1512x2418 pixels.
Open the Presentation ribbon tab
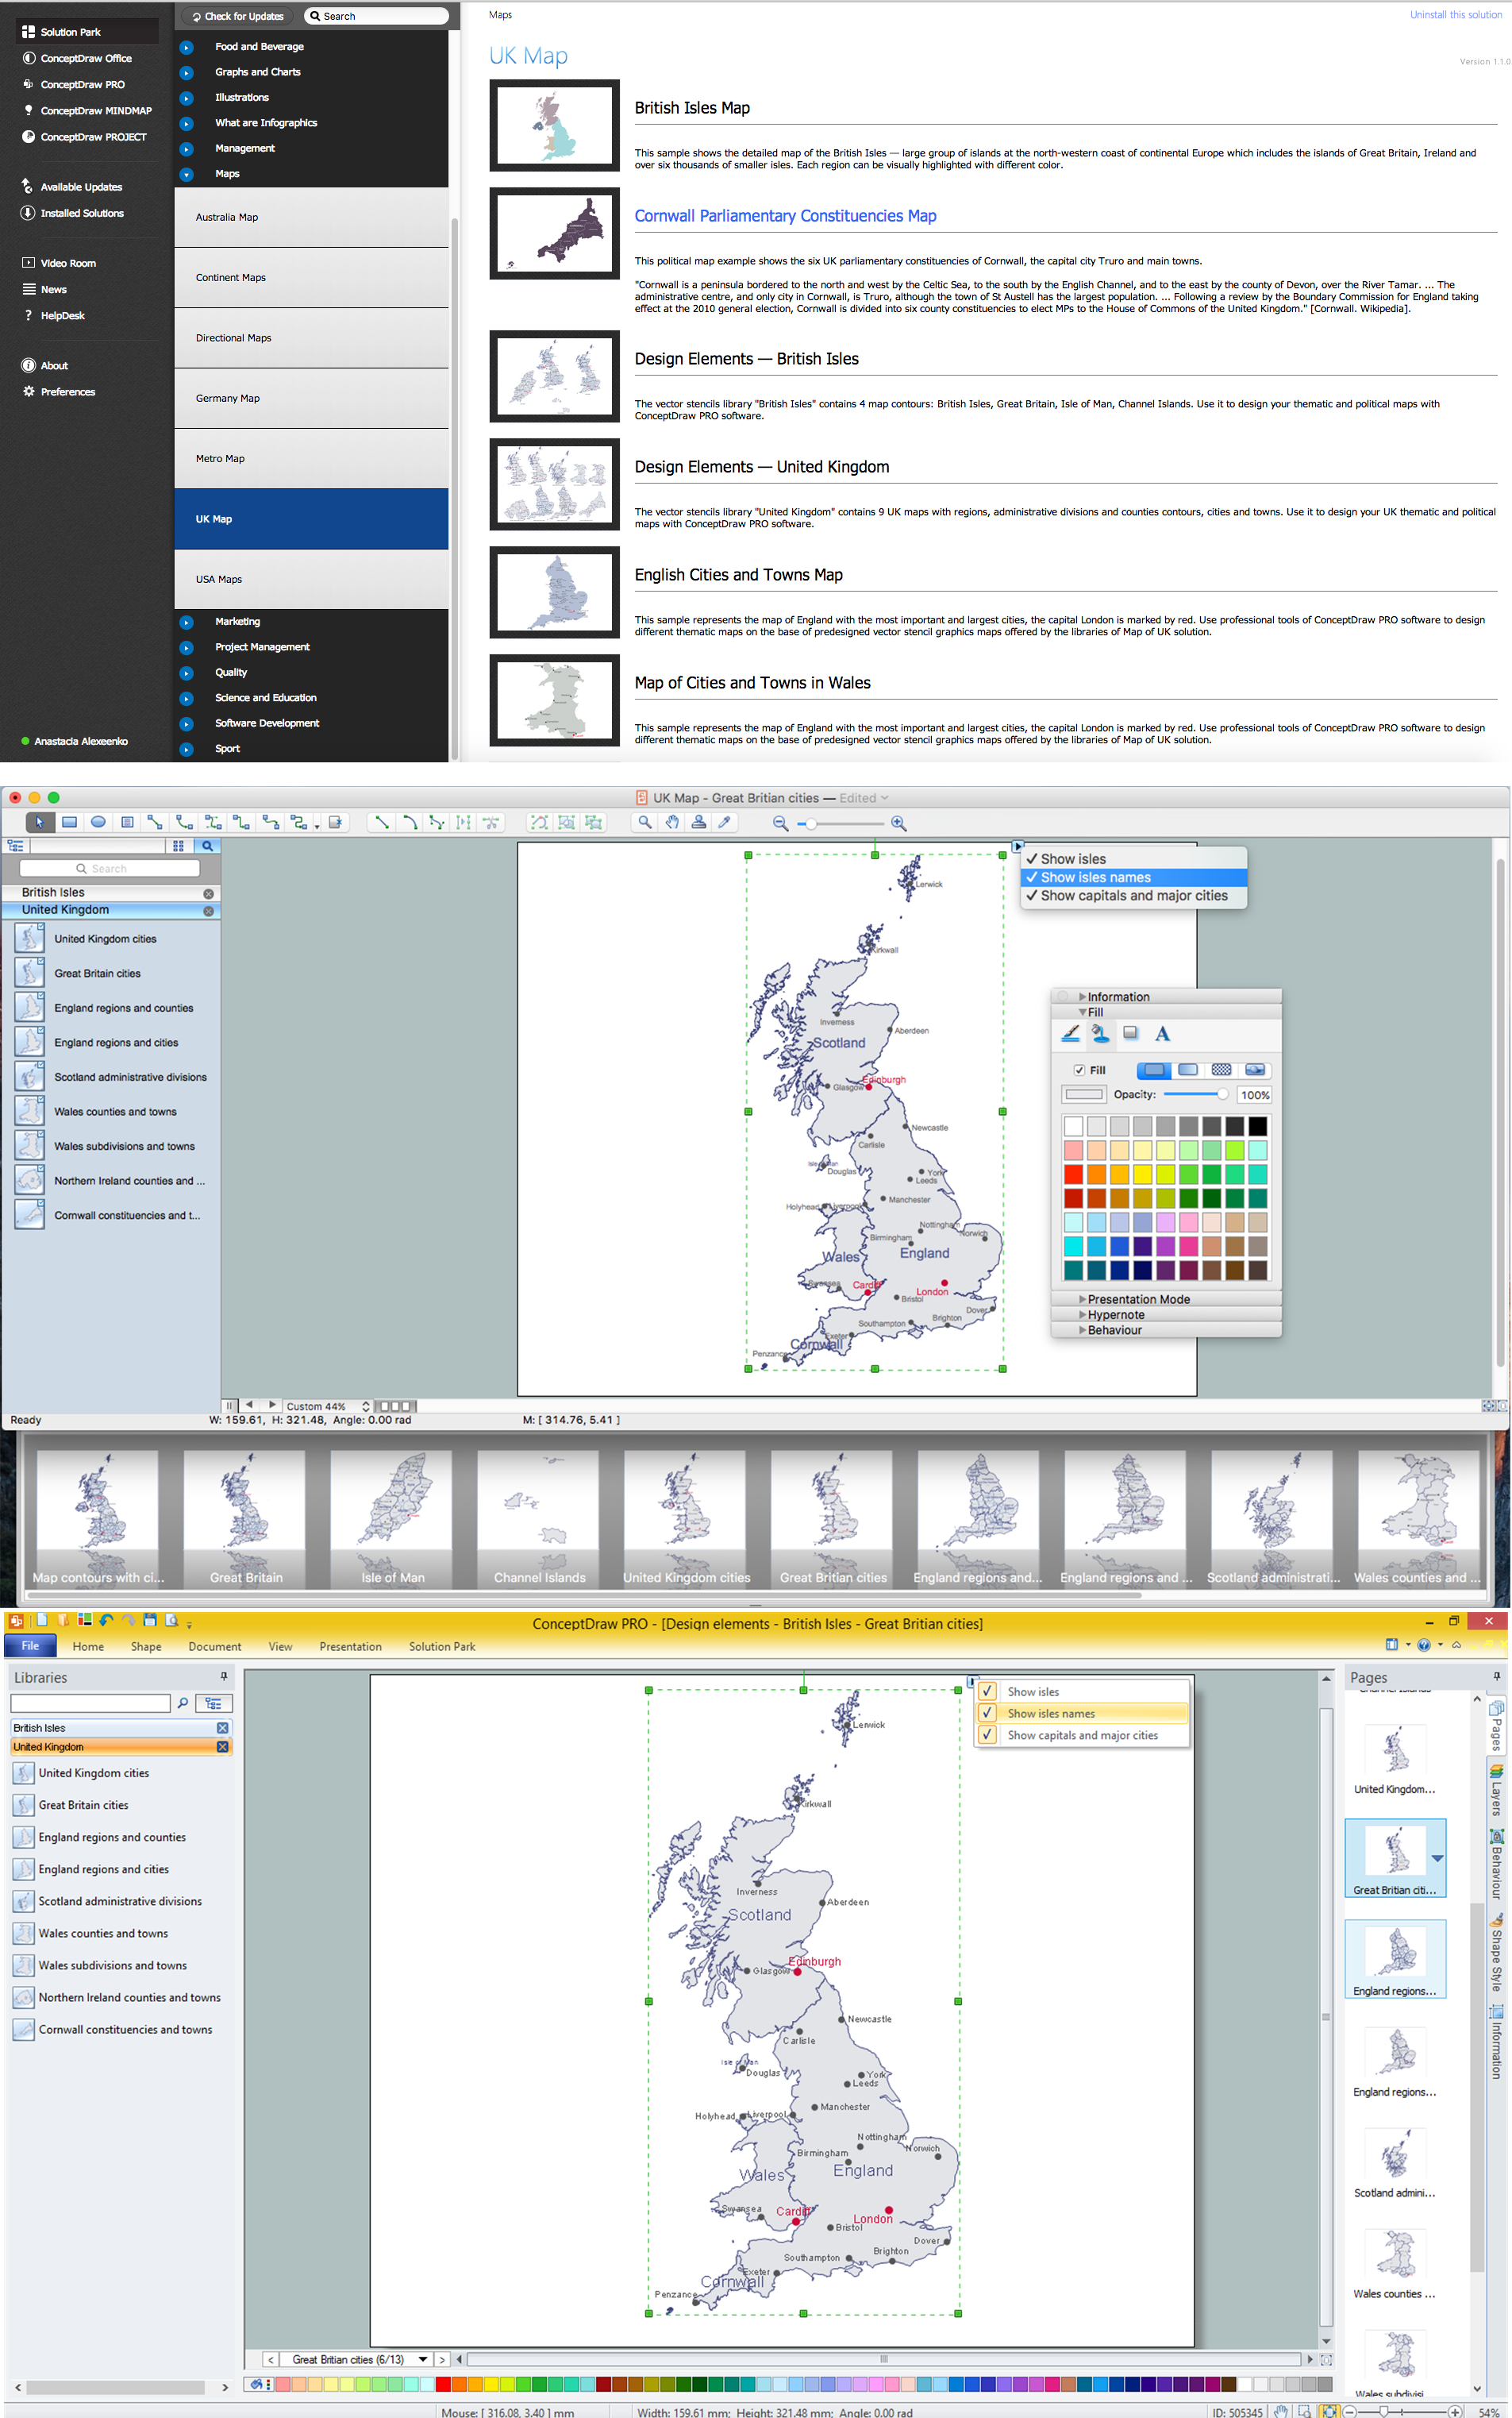point(351,1647)
